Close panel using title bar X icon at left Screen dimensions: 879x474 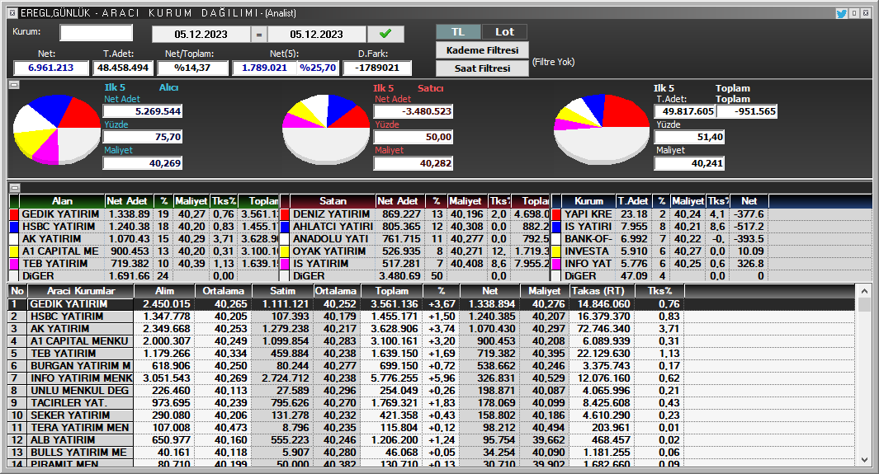12,13
